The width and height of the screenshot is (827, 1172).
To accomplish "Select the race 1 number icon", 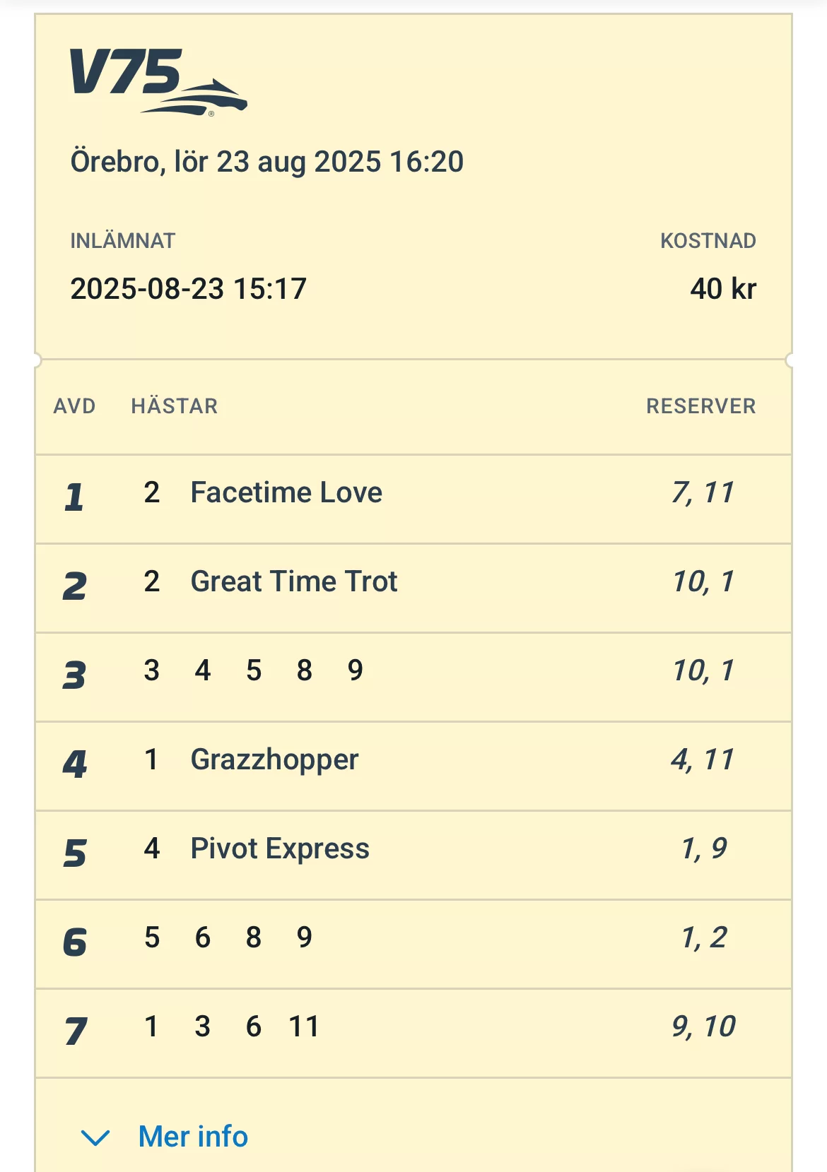I will [x=74, y=496].
